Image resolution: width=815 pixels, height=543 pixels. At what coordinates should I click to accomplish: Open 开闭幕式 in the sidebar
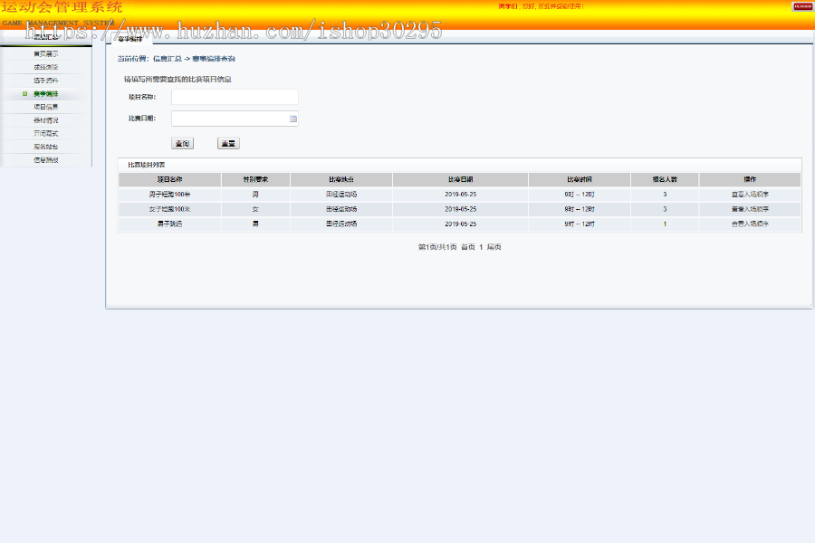(45, 133)
